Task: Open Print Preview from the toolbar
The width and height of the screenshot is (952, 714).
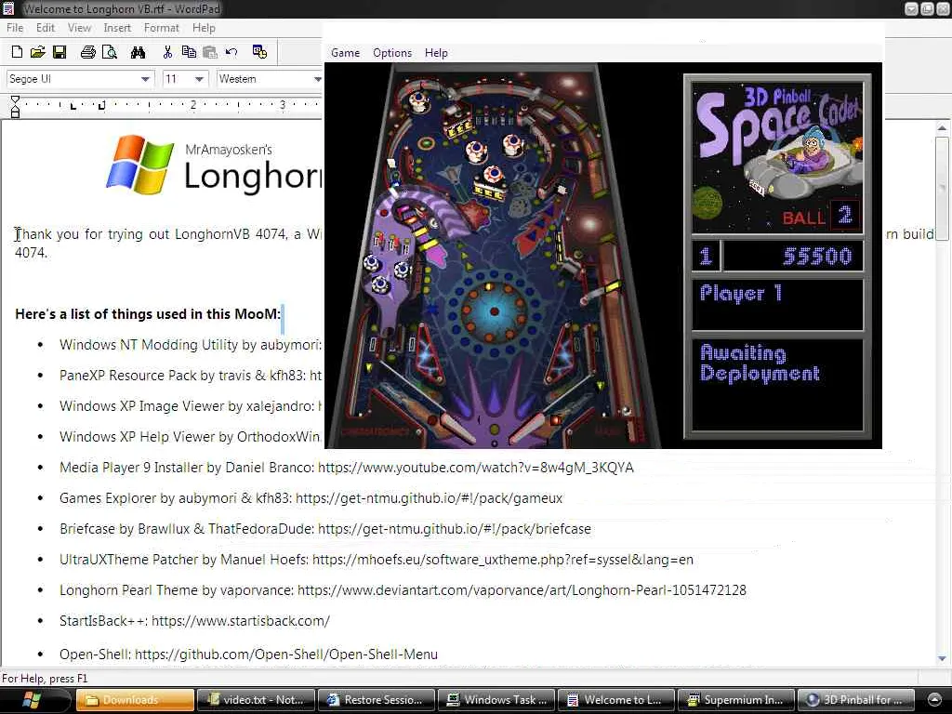Action: [110, 52]
